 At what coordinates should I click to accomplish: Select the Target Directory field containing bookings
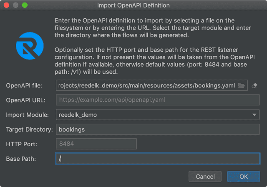coord(157,129)
